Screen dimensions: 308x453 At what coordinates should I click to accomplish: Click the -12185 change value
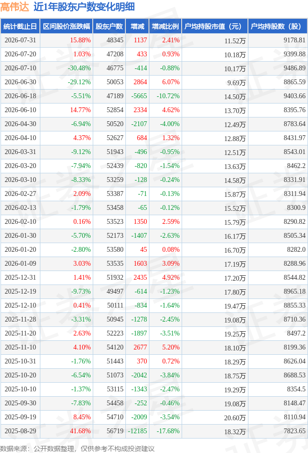tap(137, 431)
